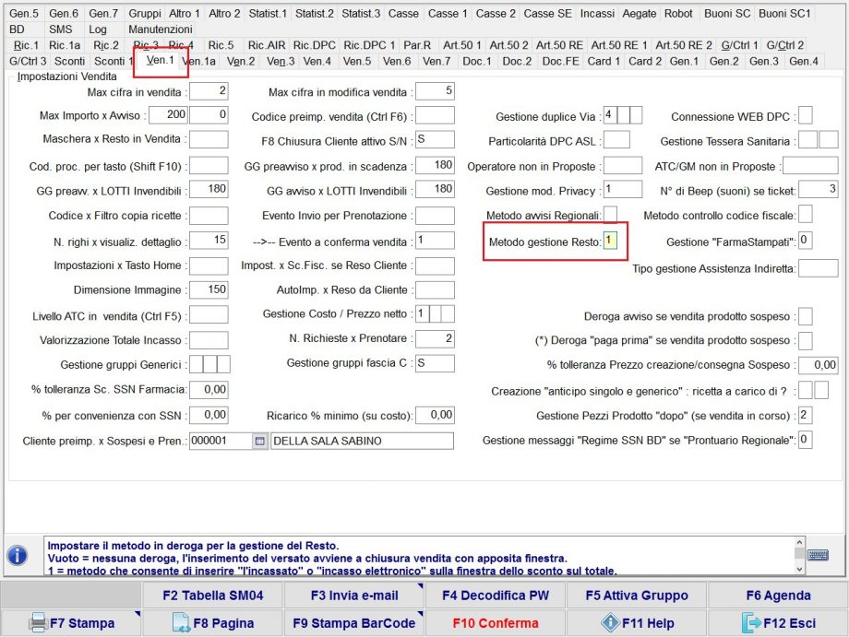849x637 pixels.
Task: Open the Casse 1 tab
Action: point(447,13)
